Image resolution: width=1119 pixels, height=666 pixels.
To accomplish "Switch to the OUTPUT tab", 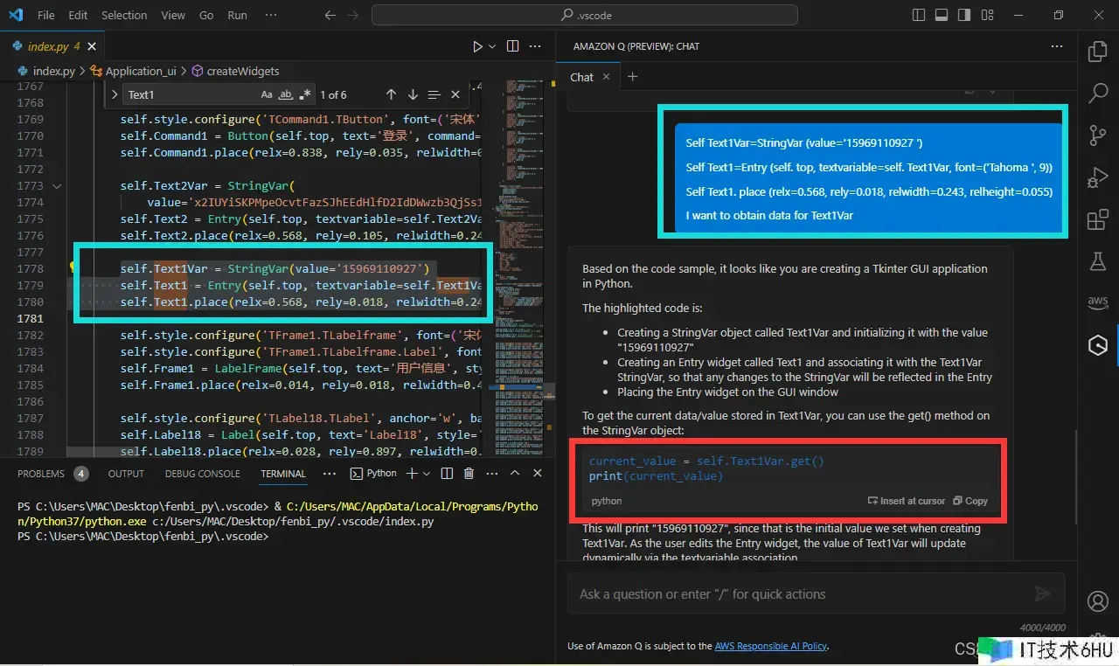I will pos(126,474).
